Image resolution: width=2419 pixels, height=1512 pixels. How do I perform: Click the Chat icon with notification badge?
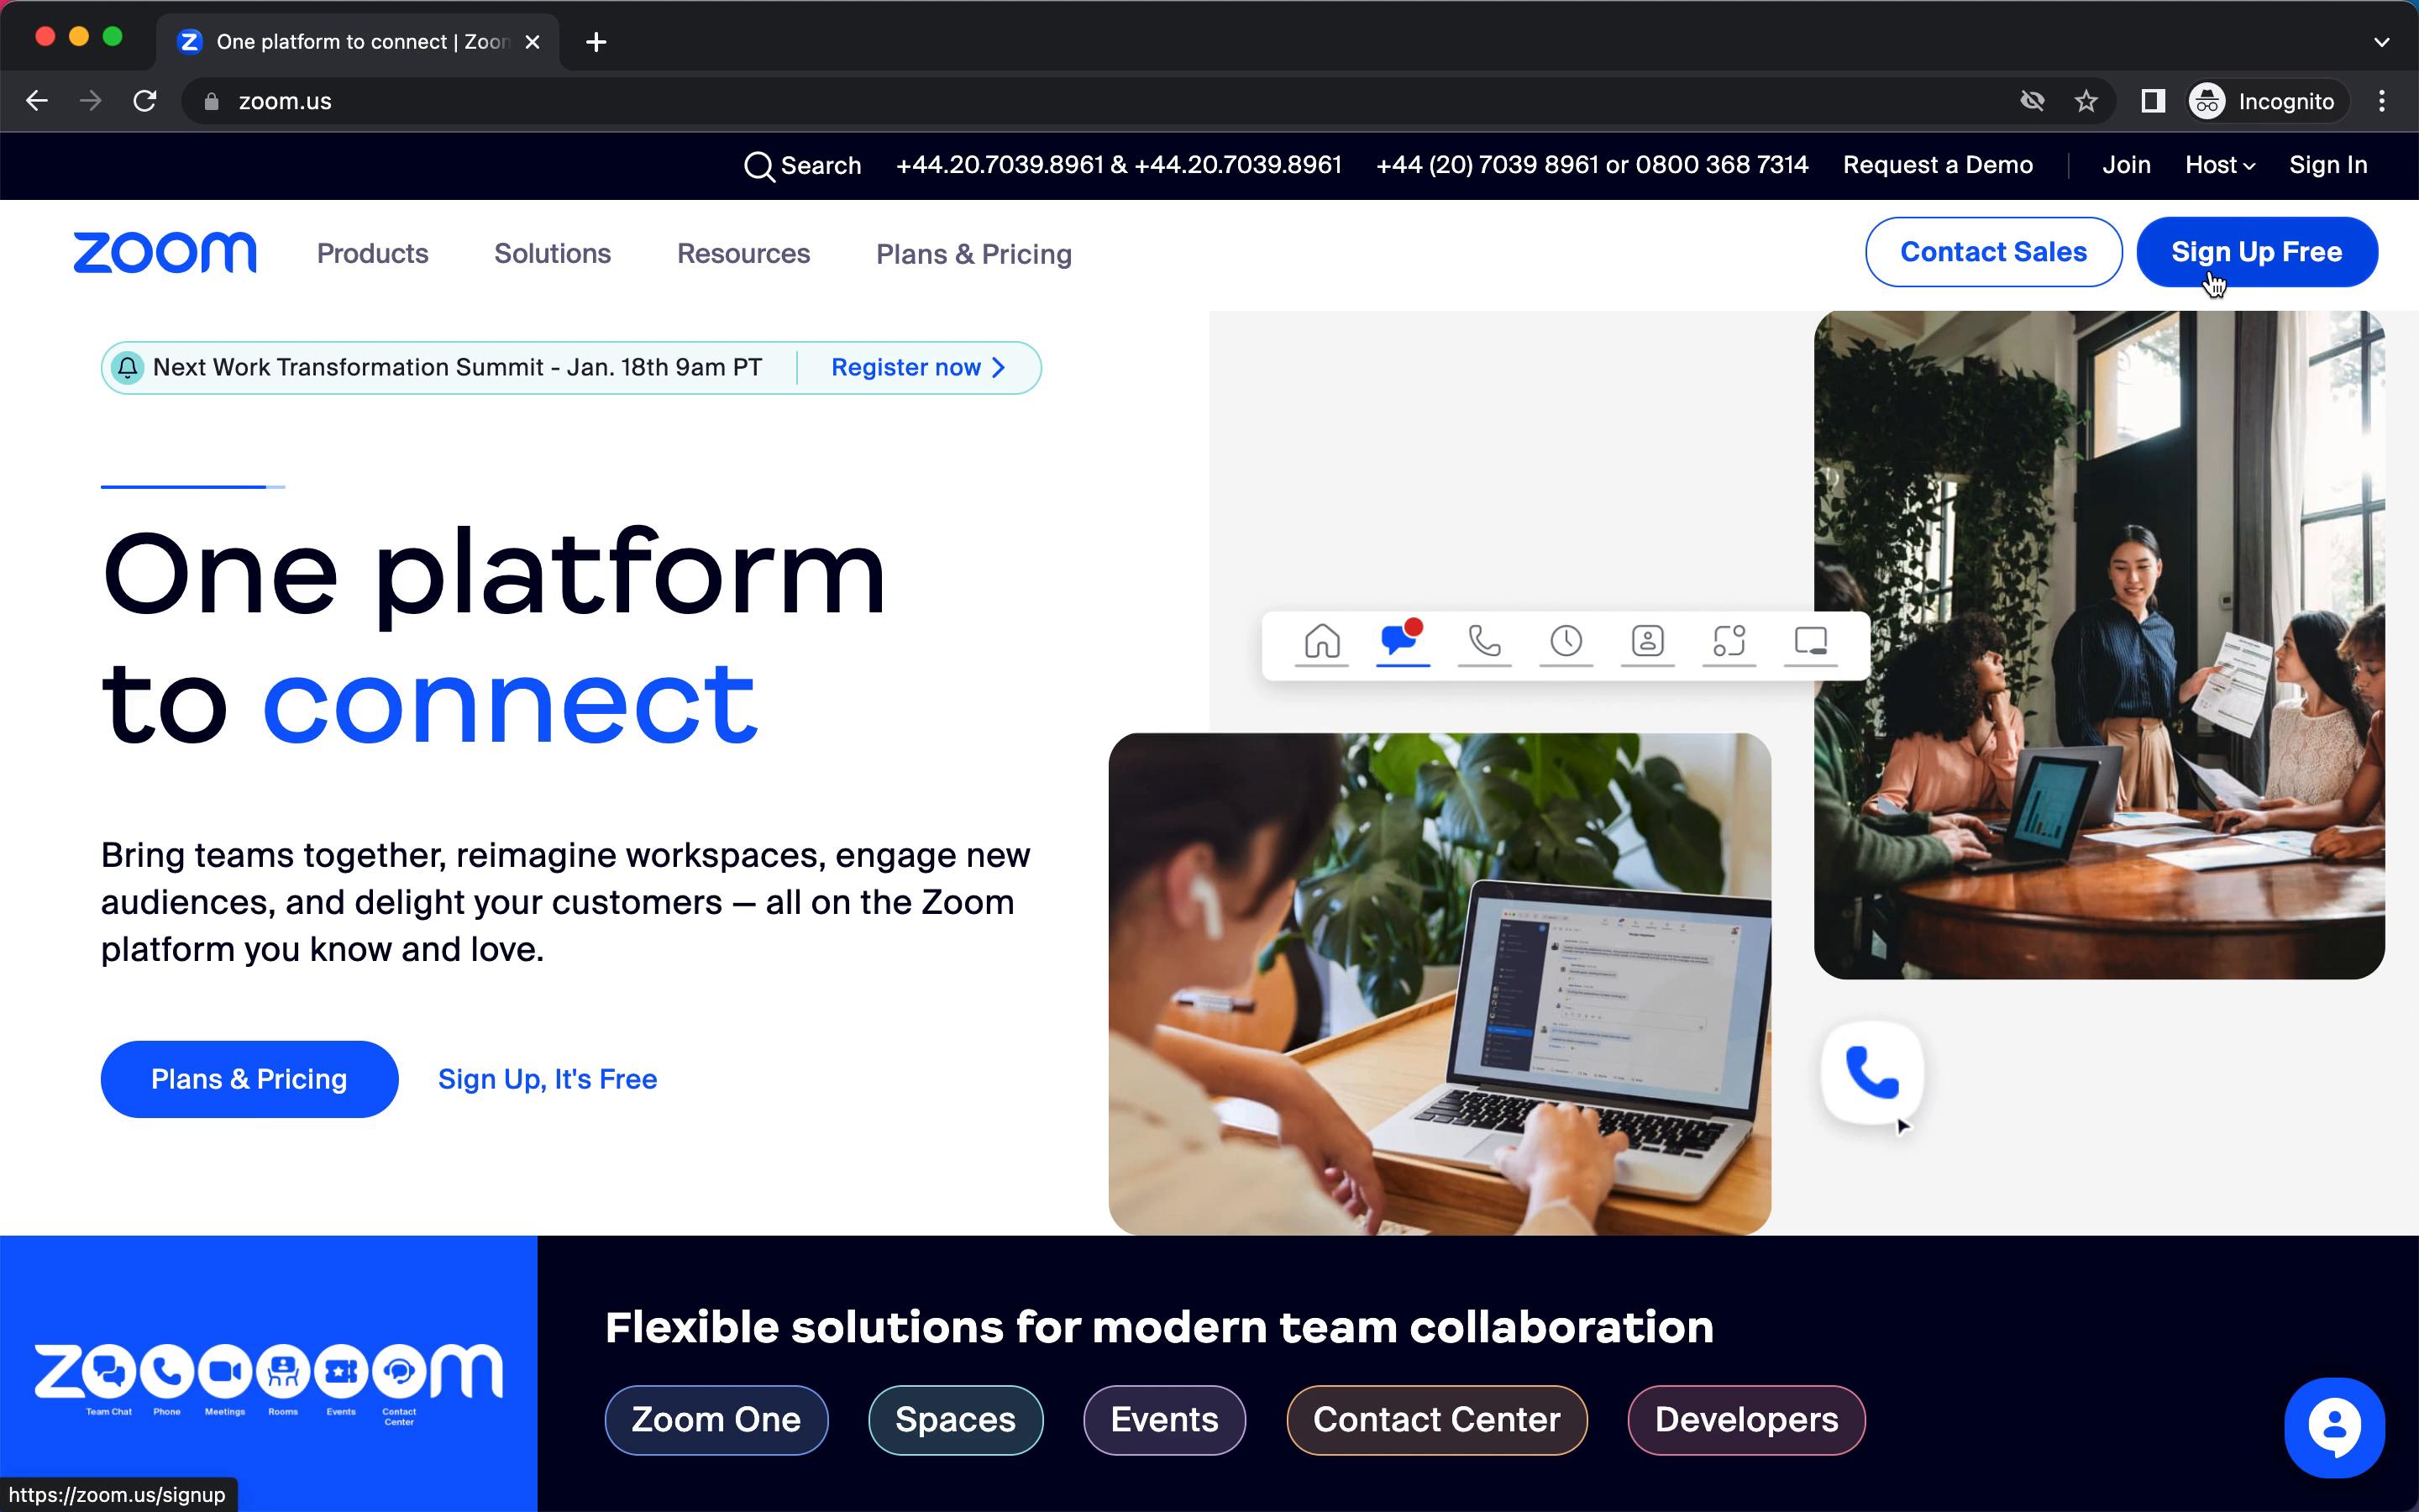pos(1402,639)
